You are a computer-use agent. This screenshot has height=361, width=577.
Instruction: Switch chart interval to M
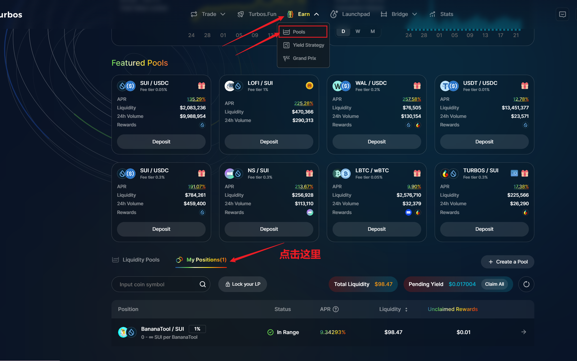(x=372, y=31)
